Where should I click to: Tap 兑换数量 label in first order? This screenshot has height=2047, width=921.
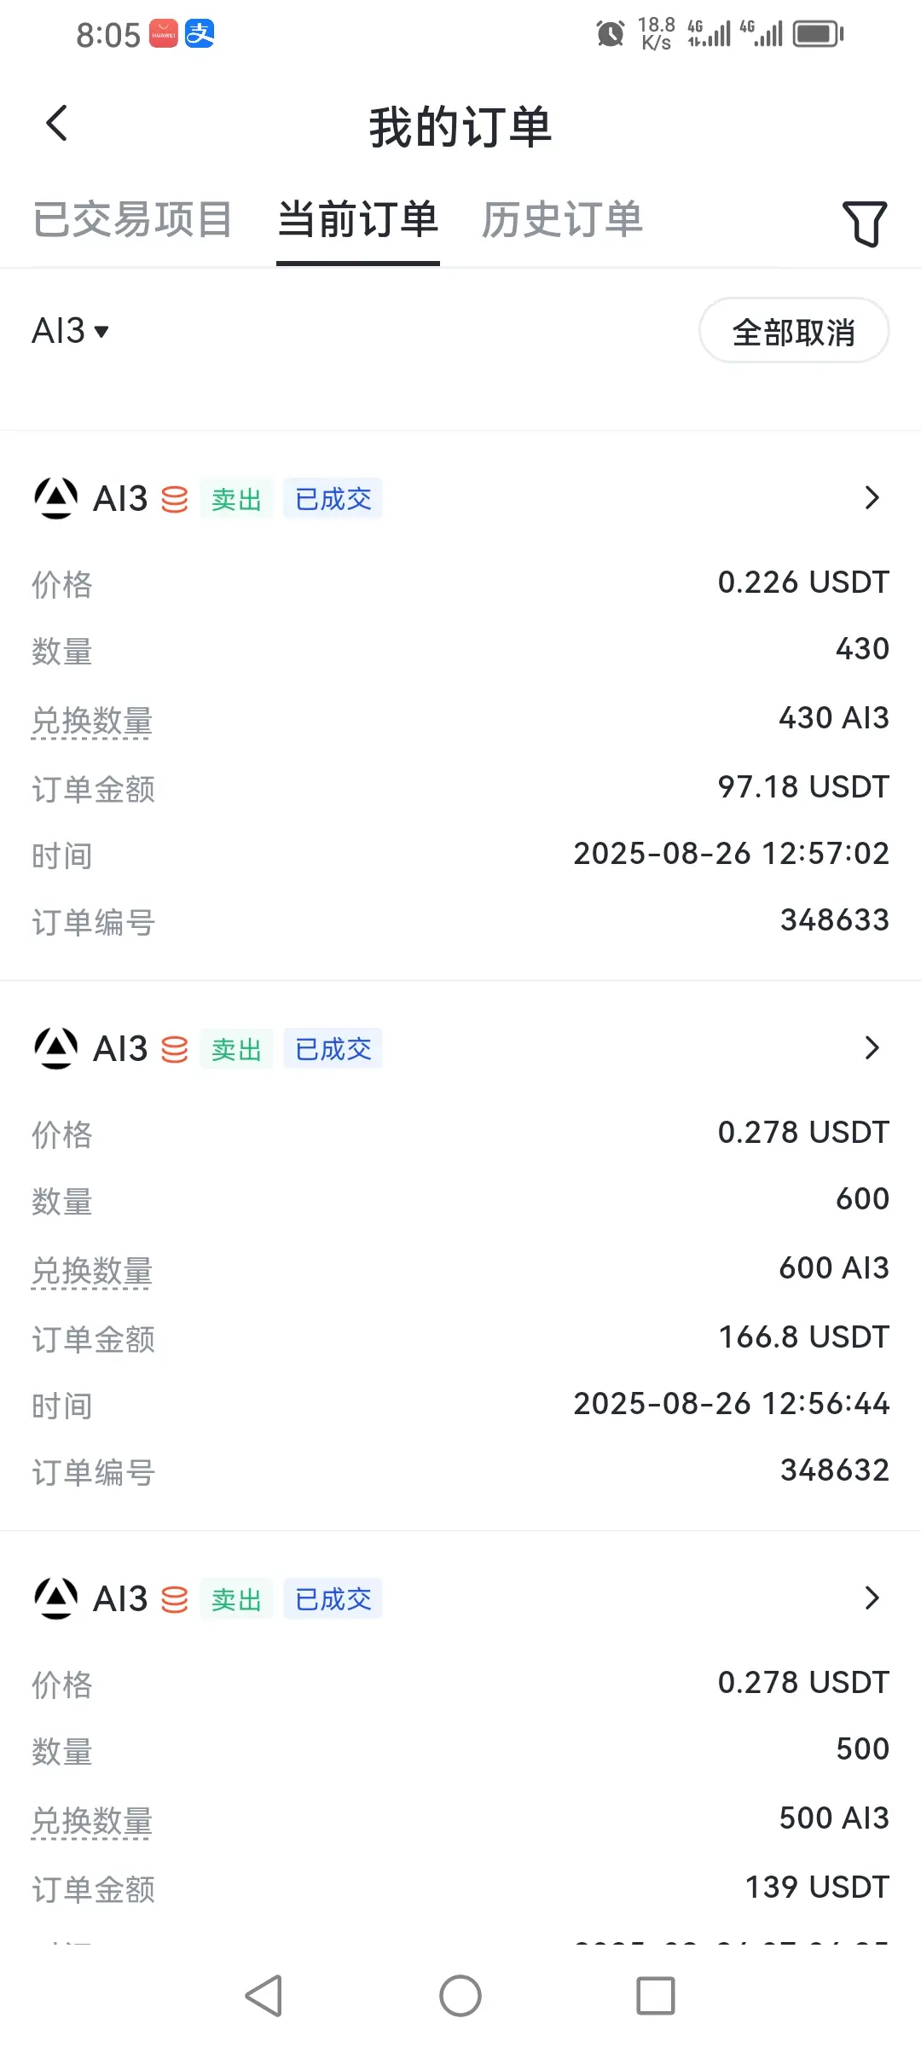92,721
